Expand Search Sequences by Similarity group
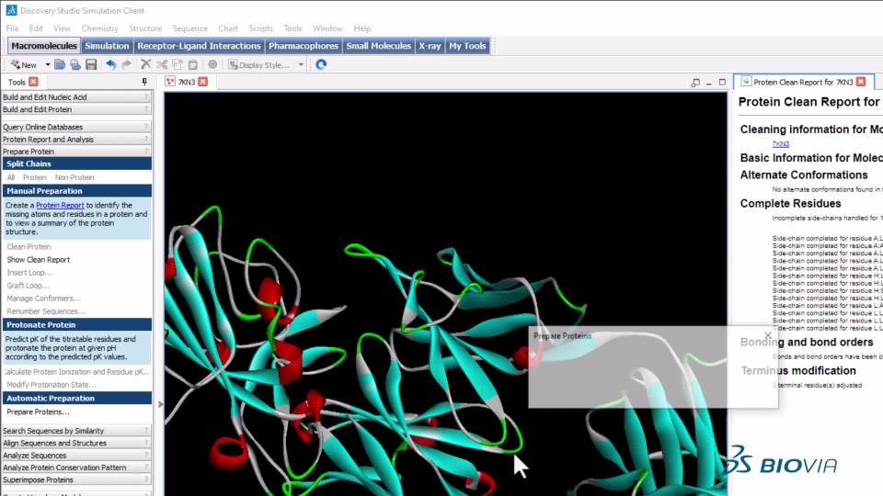Screen dimensions: 883x496 point(76,431)
